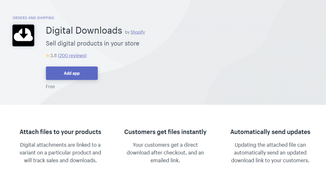Open the Orders and Shipping category link
Viewport: 326px width, 178px height.
33,18
